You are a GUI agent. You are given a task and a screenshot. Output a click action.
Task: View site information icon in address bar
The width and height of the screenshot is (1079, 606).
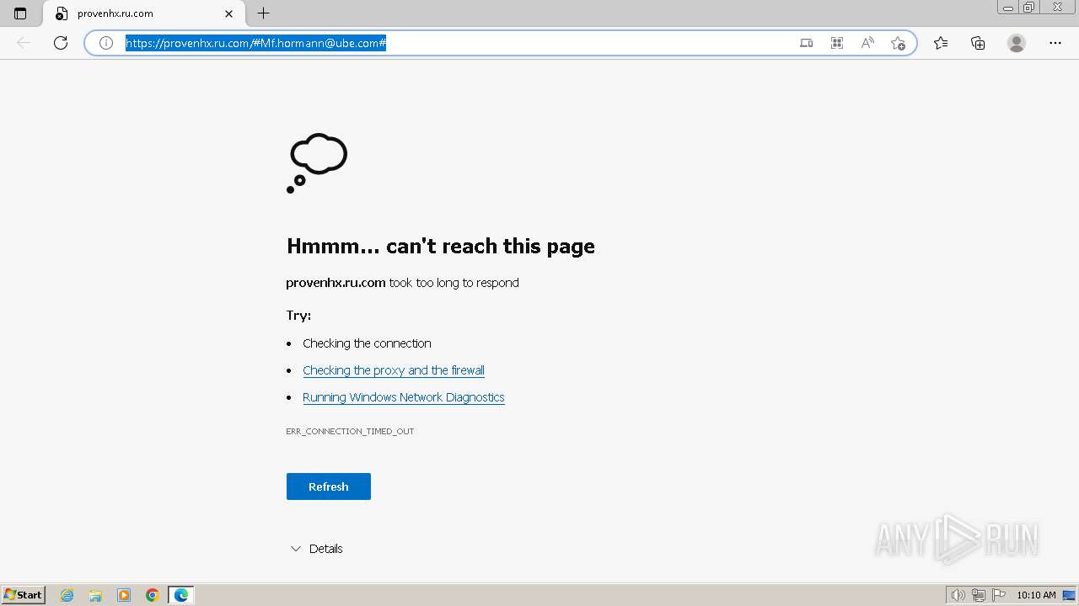(106, 43)
